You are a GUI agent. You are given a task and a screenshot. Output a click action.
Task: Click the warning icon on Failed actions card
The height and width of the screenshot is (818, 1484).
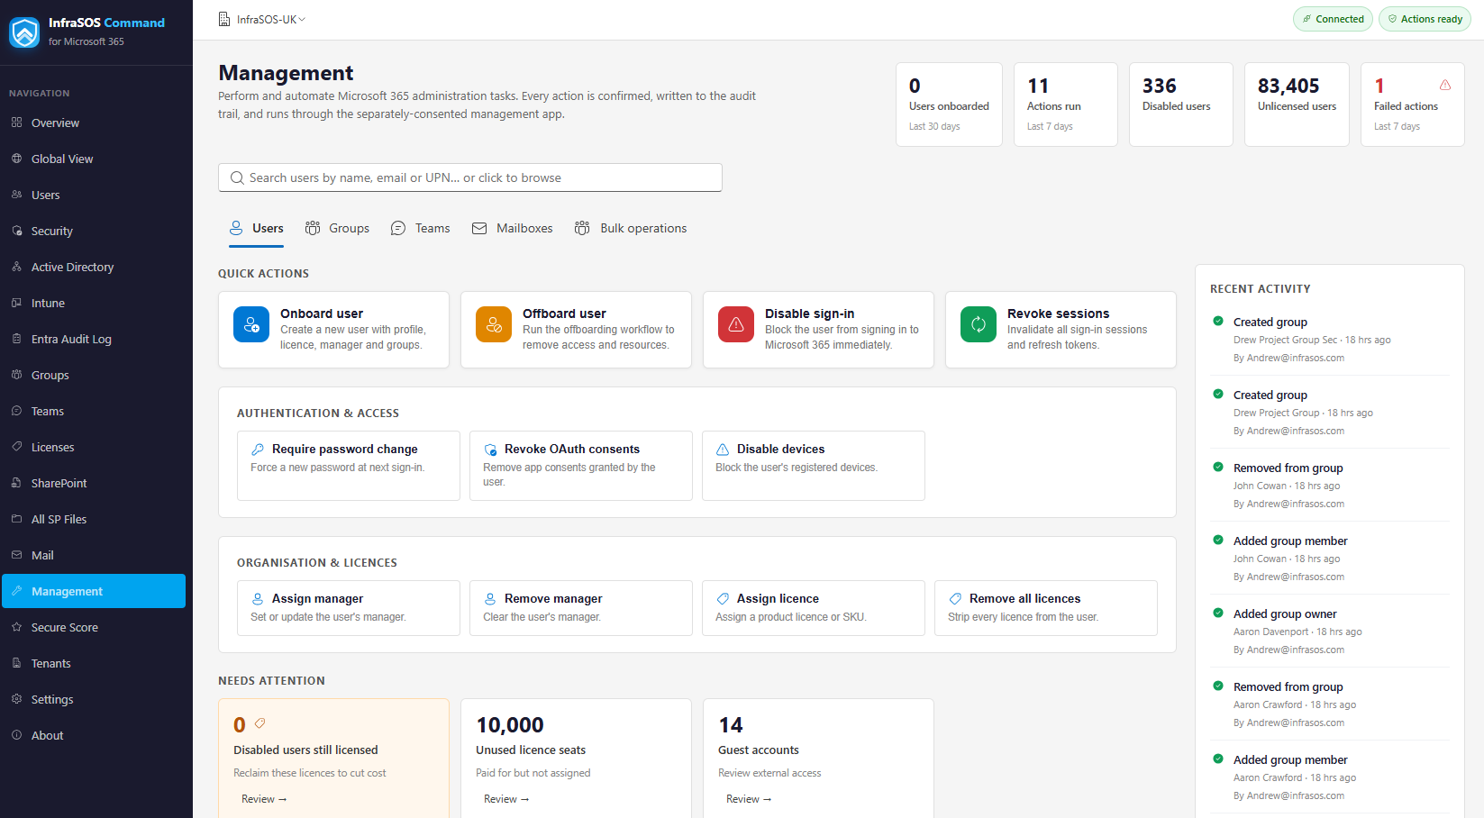[x=1445, y=85]
